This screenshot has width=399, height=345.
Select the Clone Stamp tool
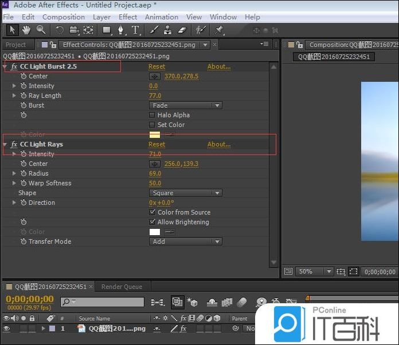coord(168,30)
